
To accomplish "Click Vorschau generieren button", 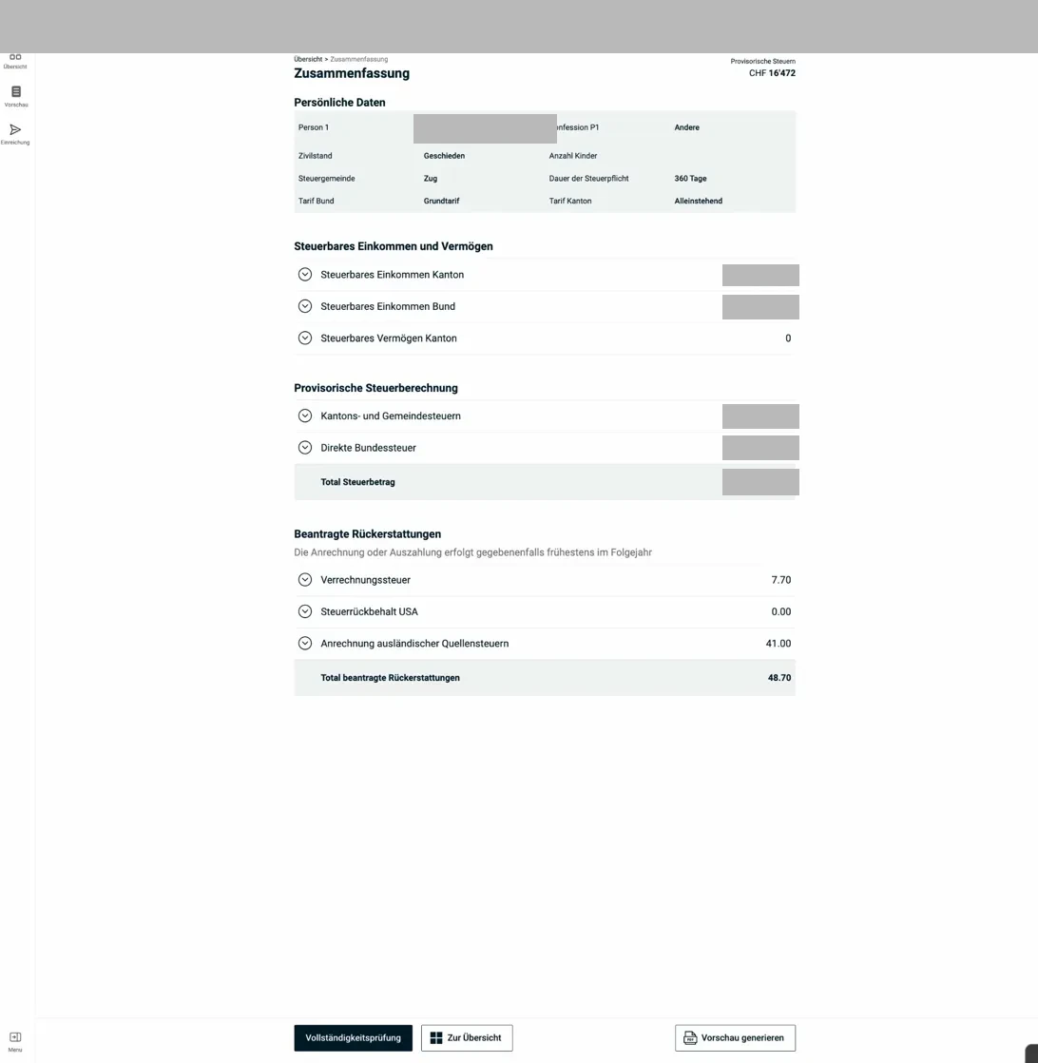I will 735,1037.
